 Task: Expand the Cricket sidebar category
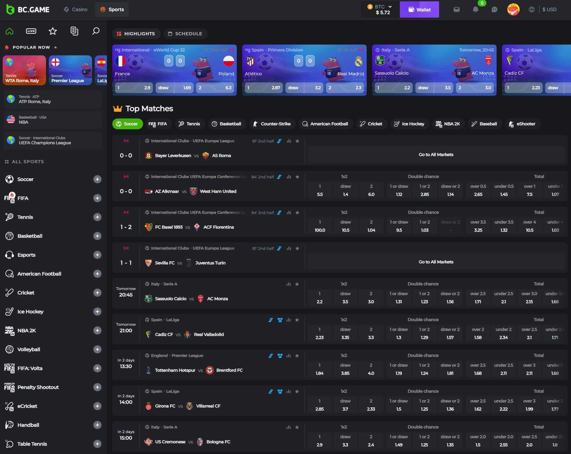pyautogui.click(x=97, y=293)
